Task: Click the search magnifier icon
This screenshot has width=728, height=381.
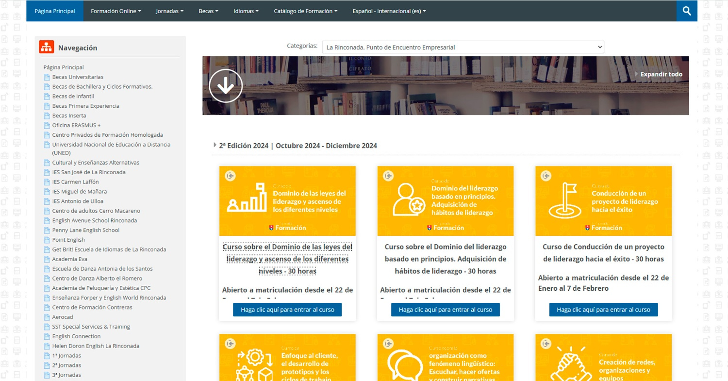Action: (687, 11)
